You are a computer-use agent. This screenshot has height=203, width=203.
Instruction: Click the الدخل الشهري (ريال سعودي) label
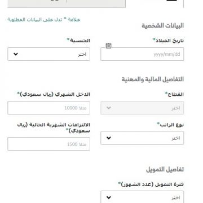pyautogui.click(x=54, y=94)
